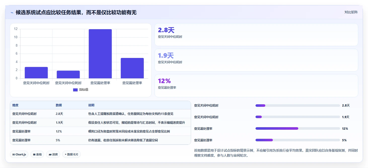Click the 说明 table column header
Viewport: 368px width, 168px height.
[91, 105]
